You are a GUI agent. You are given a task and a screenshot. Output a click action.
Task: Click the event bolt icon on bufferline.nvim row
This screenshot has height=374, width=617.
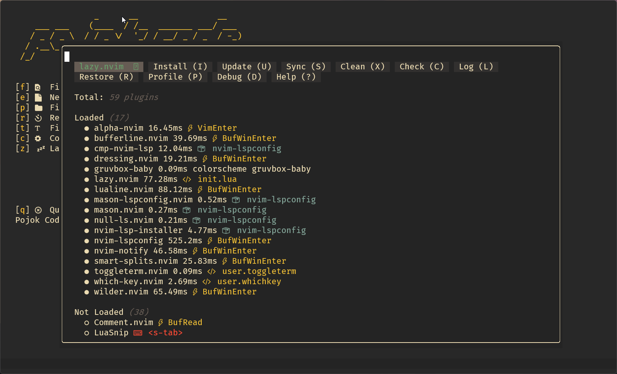[215, 138]
